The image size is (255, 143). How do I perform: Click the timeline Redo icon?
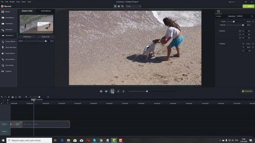pos(5,97)
